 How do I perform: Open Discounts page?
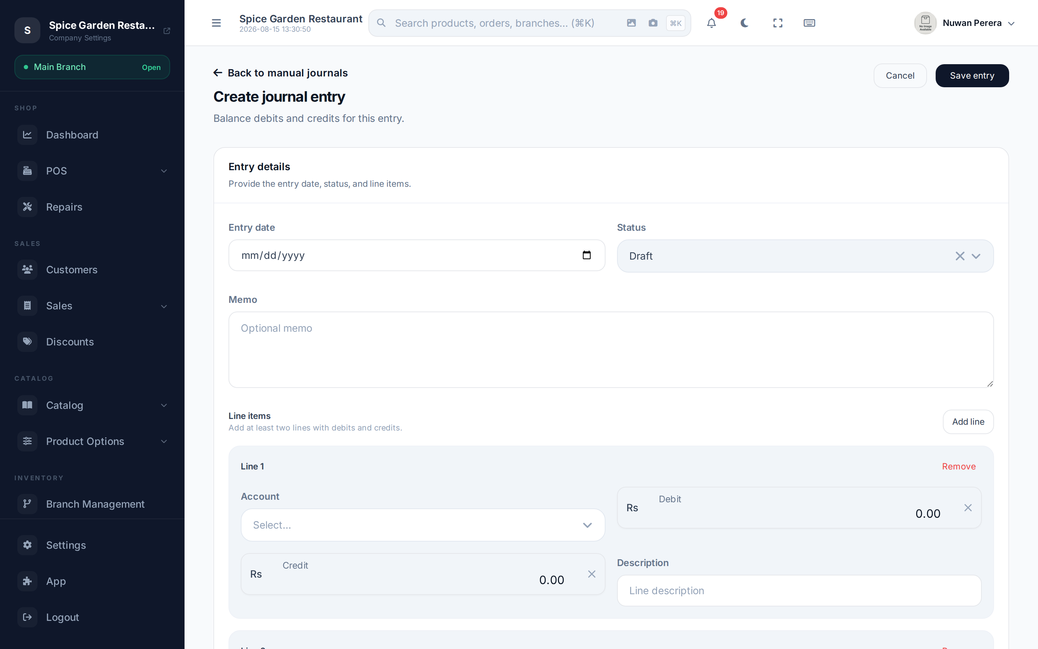92,342
